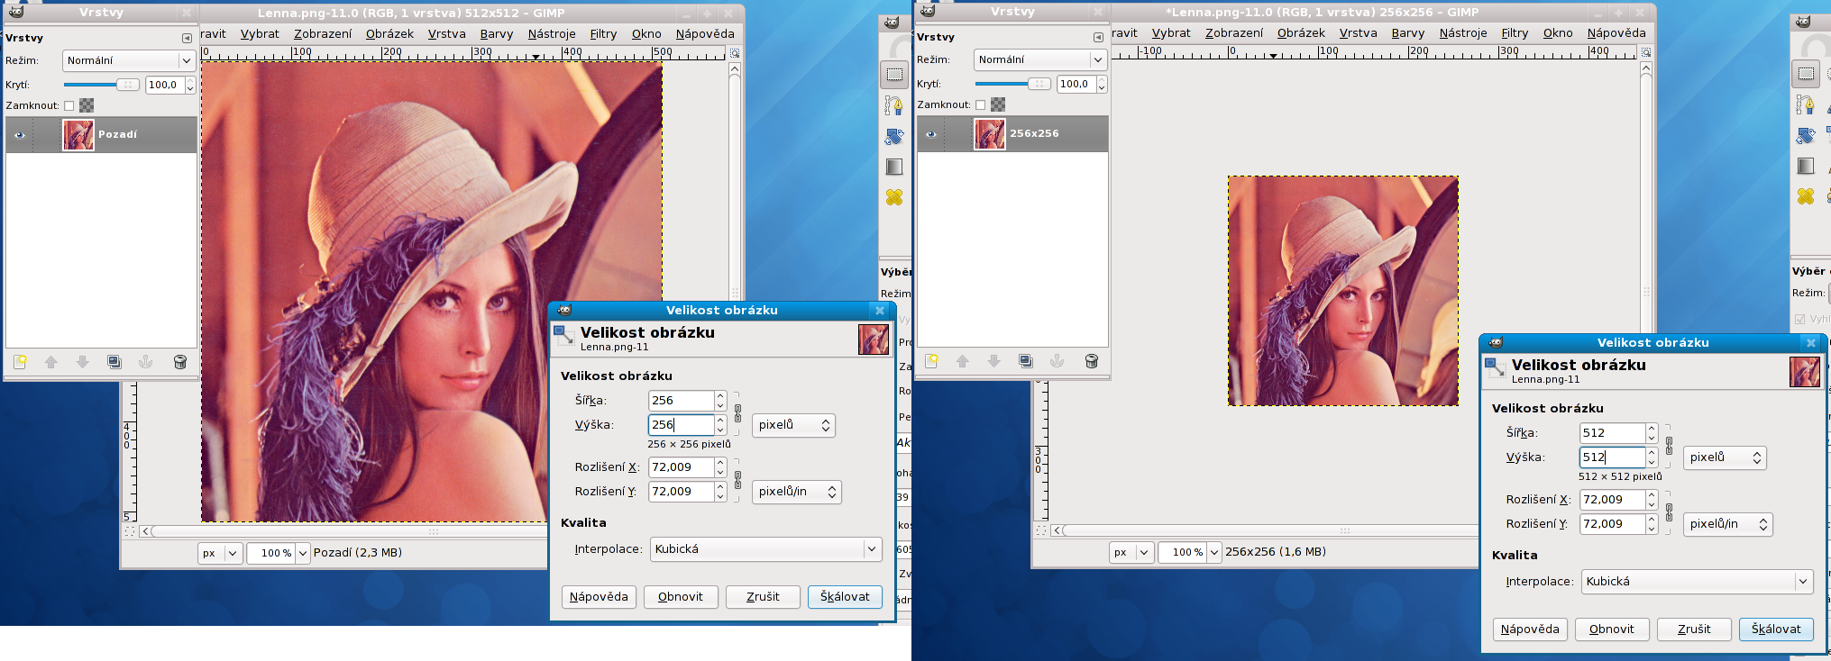Select Pozadí layer thumbnail in layers panel

coord(78,135)
